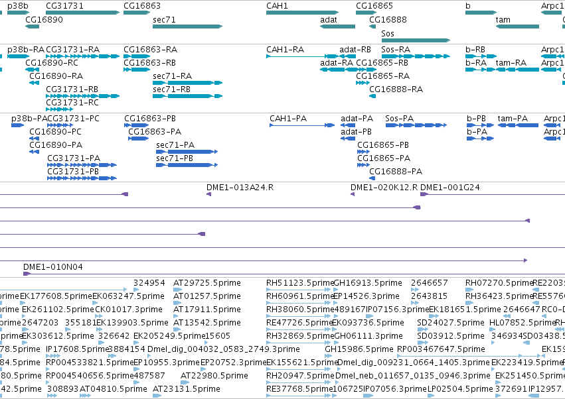Image resolution: width=565 pixels, height=399 pixels.
Task: Click the SD24027.5prime EST label
Action: tap(451, 323)
